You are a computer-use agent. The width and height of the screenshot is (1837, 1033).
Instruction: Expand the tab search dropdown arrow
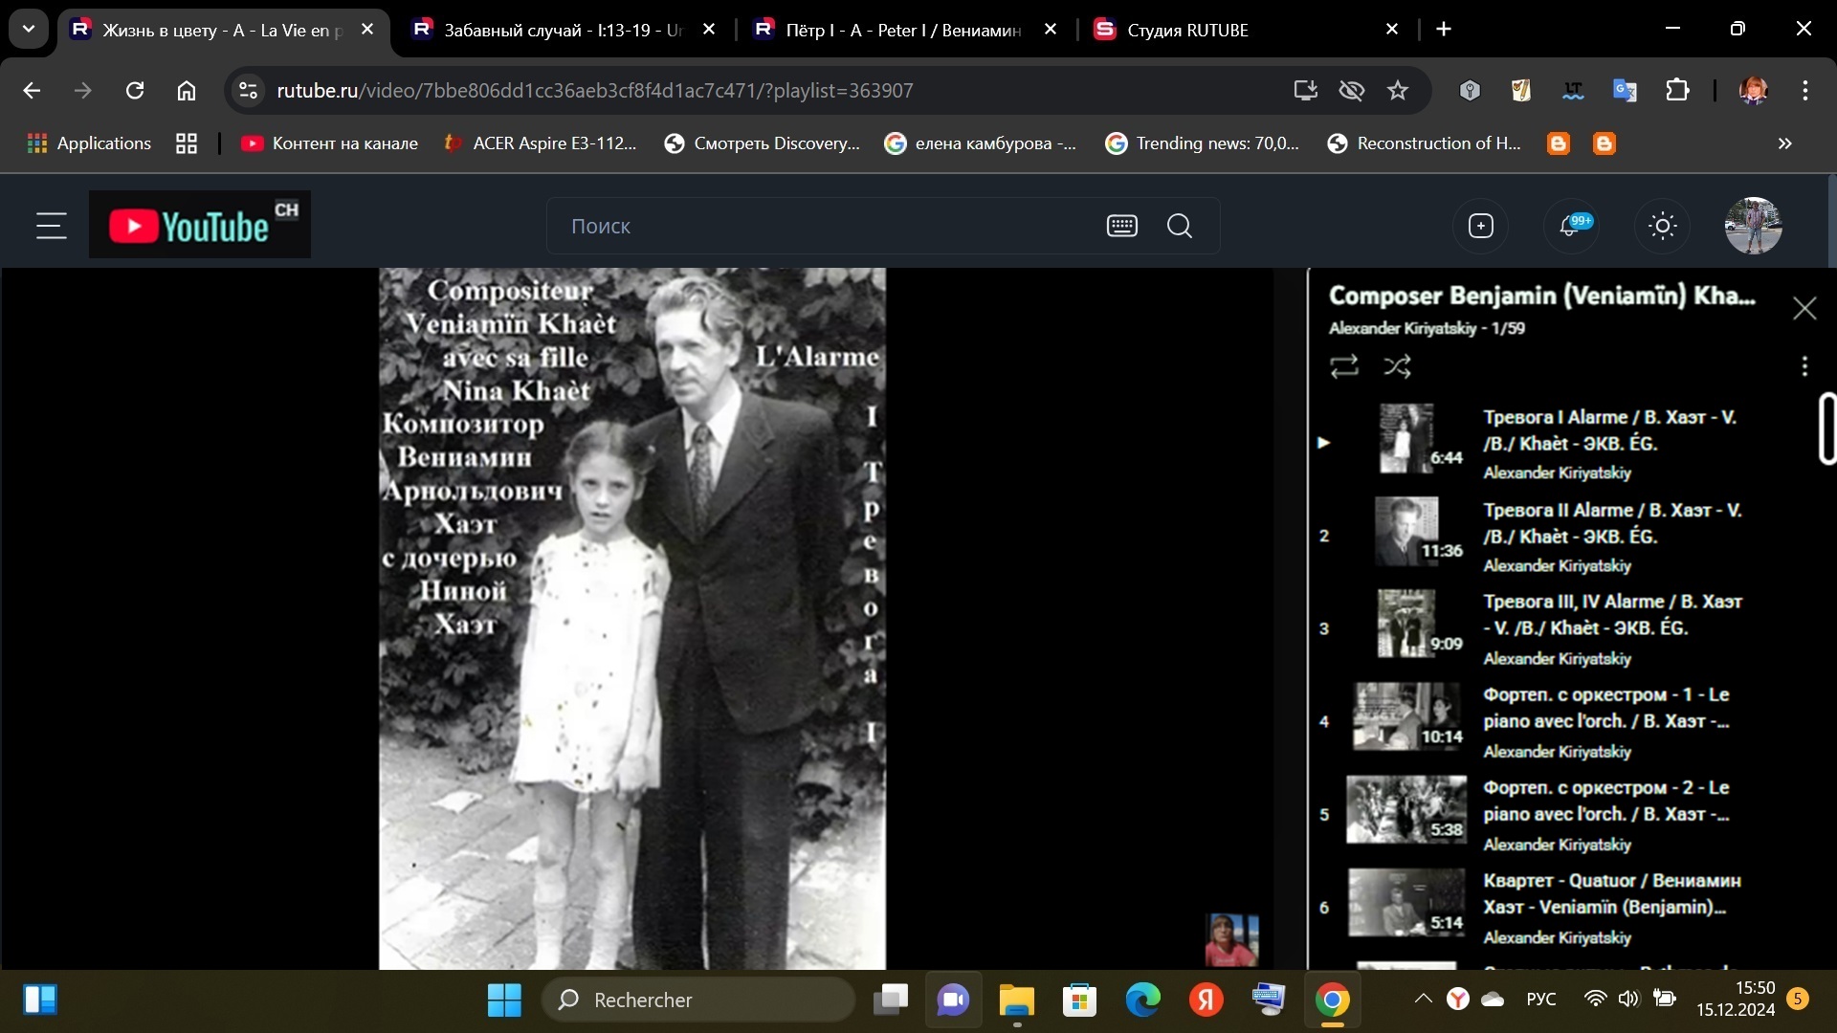pos(28,29)
